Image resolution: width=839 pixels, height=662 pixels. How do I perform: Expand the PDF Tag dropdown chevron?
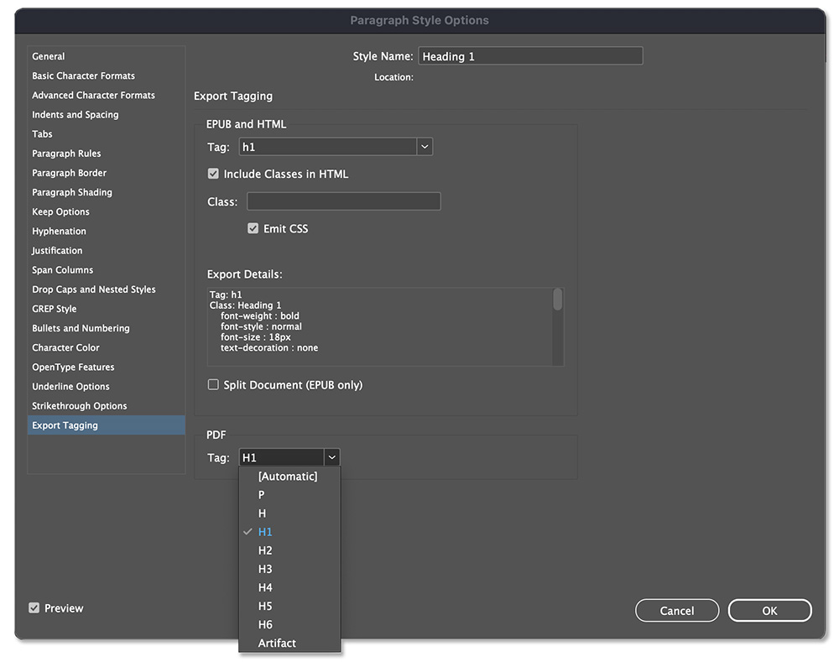click(x=331, y=457)
